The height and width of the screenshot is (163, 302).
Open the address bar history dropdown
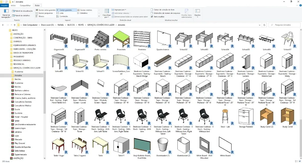(x=260, y=25)
